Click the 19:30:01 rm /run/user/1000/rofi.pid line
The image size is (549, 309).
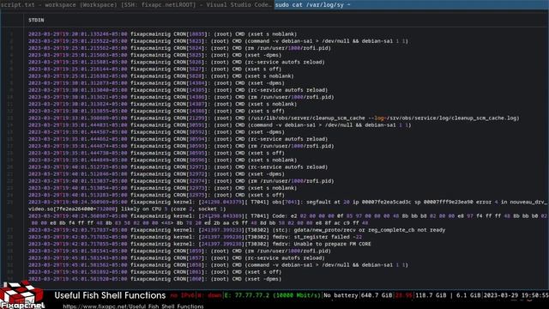(181, 97)
